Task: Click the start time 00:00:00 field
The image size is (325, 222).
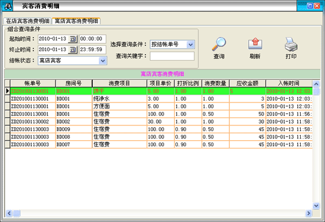Action: click(x=93, y=39)
